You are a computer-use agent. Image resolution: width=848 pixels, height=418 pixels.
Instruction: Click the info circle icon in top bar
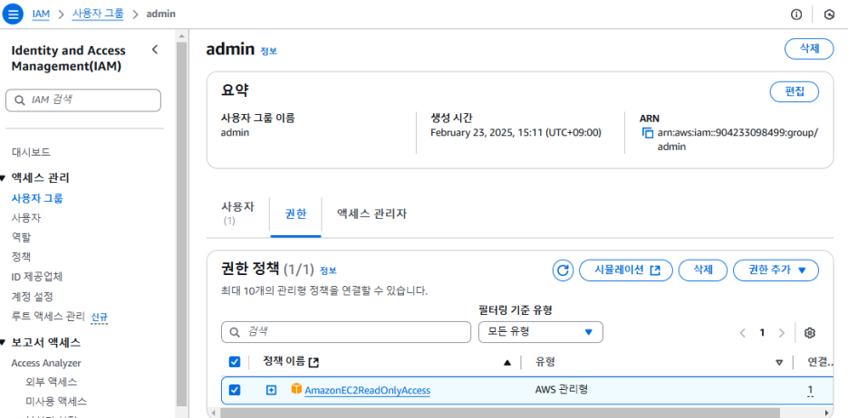tap(796, 14)
